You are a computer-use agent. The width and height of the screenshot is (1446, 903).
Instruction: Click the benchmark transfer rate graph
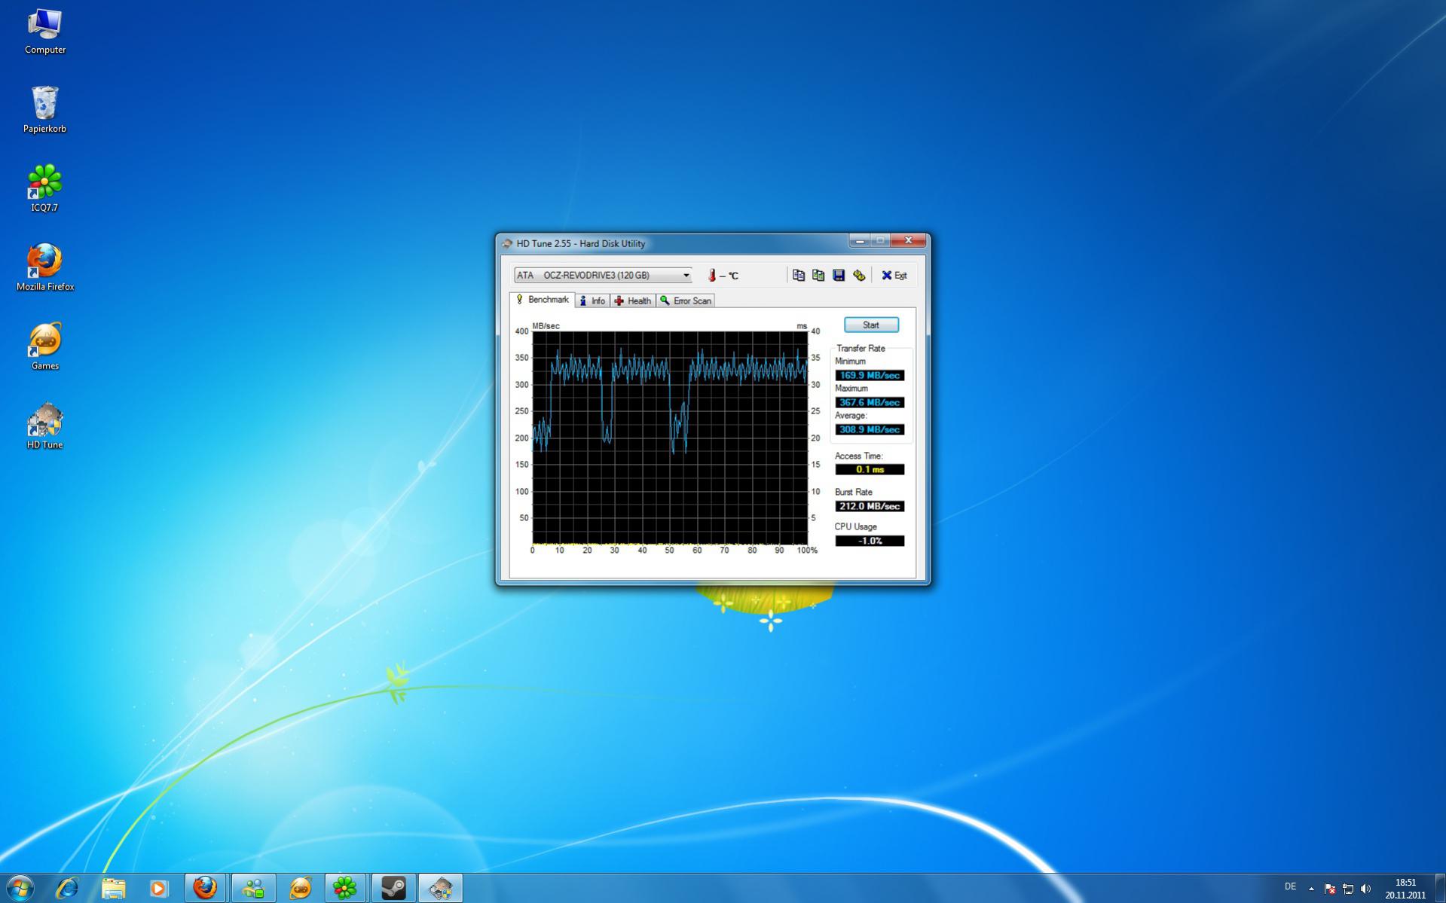[x=670, y=438]
